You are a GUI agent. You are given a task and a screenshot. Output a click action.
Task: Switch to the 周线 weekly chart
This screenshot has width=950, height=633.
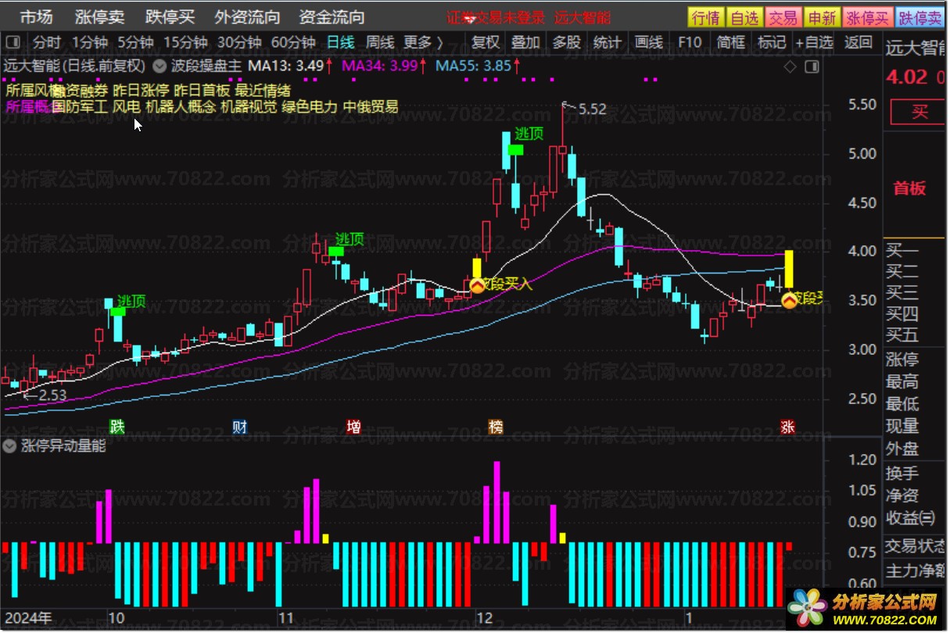point(380,42)
